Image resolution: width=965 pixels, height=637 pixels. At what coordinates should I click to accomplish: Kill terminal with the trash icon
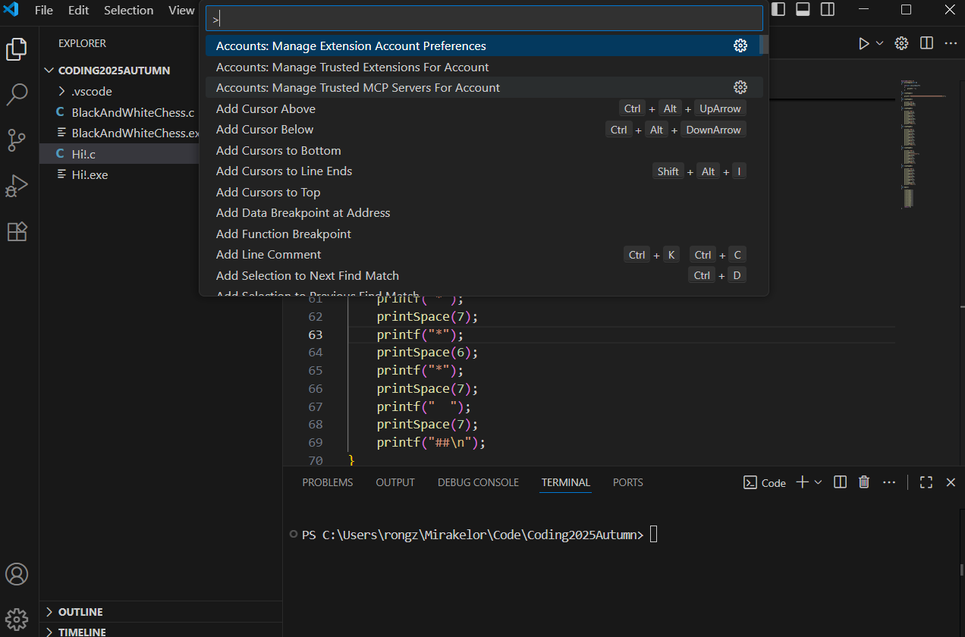863,482
